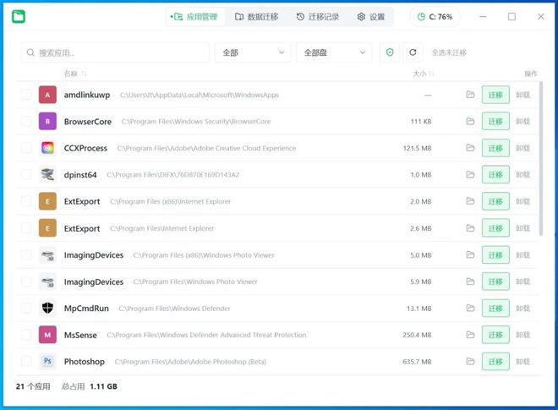
Task: Check the ExtExport (x86) row checkbox
Action: pos(26,201)
